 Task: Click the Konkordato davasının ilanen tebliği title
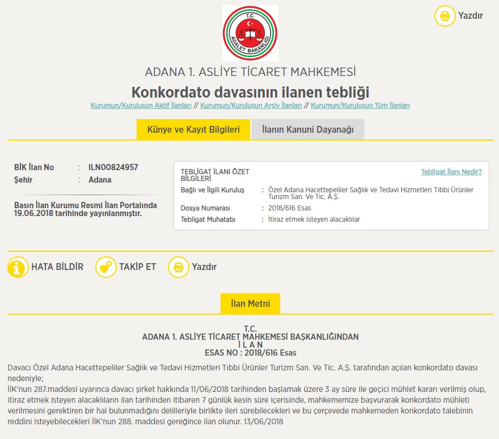click(x=250, y=92)
